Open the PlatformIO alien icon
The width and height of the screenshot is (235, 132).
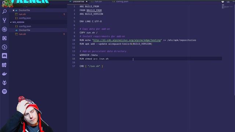pos(4,82)
